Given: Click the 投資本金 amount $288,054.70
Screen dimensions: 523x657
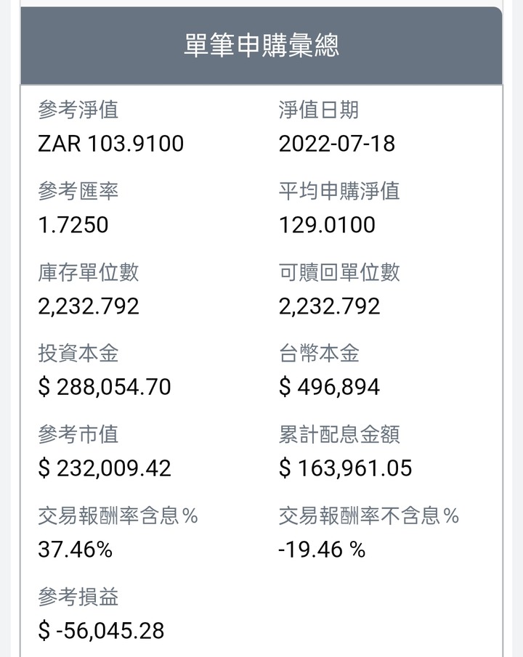Looking at the screenshot, I should [x=104, y=387].
